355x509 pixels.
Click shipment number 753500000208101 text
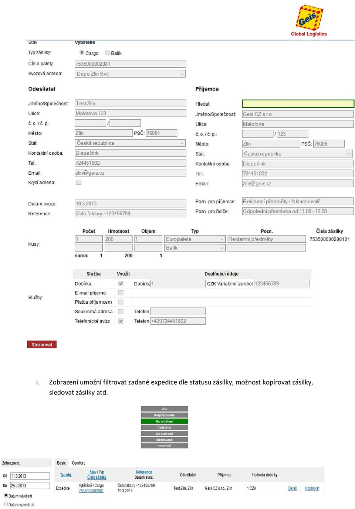(329, 239)
